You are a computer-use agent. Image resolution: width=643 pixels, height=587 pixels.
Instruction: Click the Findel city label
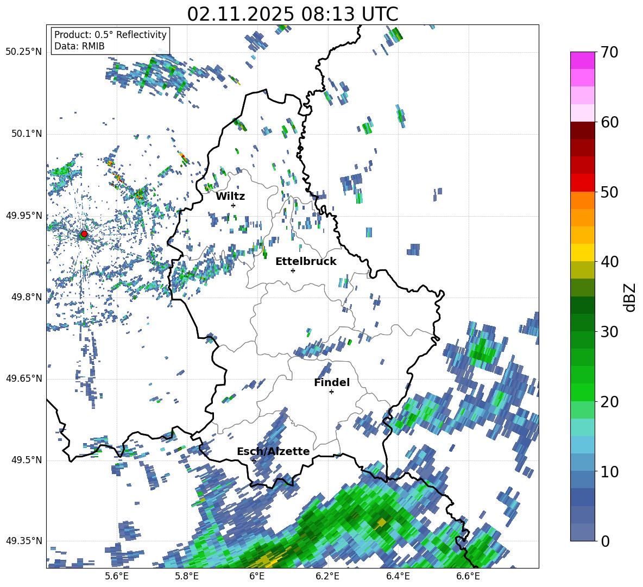pos(332,382)
